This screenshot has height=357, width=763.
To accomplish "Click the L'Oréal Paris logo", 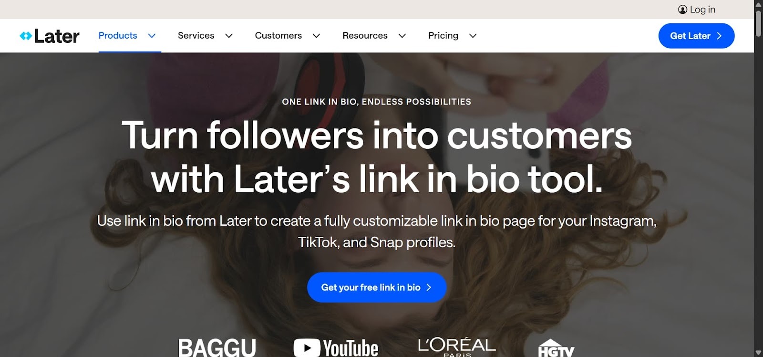I will (457, 347).
